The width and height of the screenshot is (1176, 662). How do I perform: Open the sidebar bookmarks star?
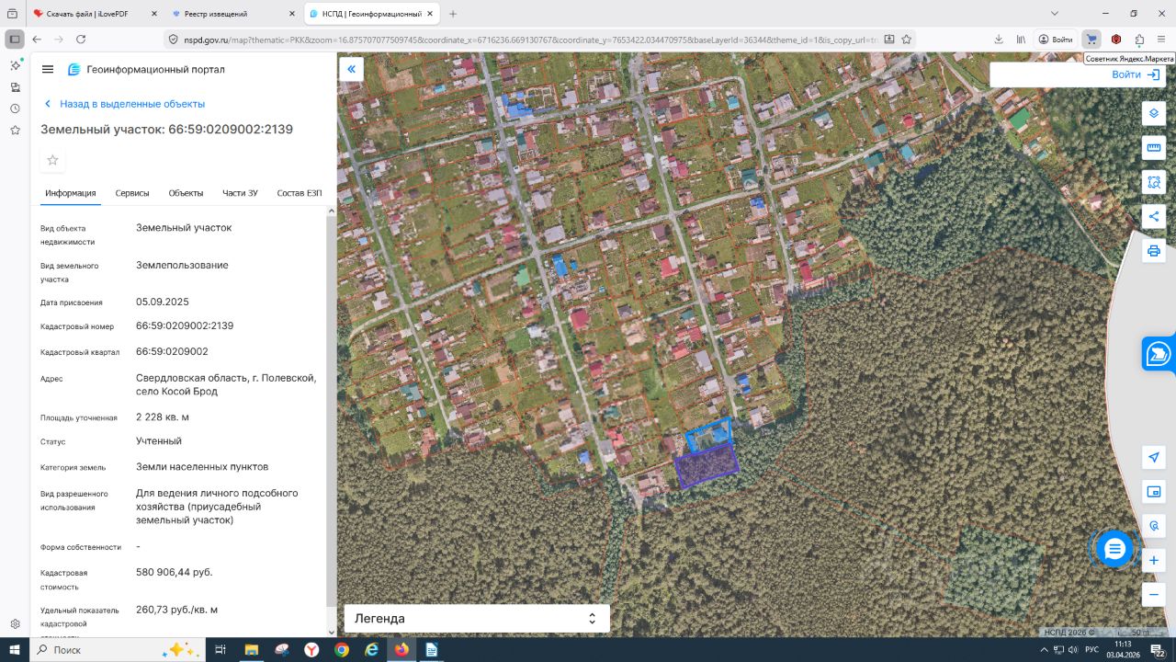click(15, 131)
